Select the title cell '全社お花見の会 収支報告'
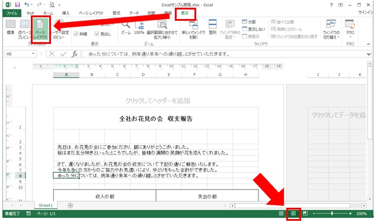Screen dimensions: 374x222 (x=156, y=119)
